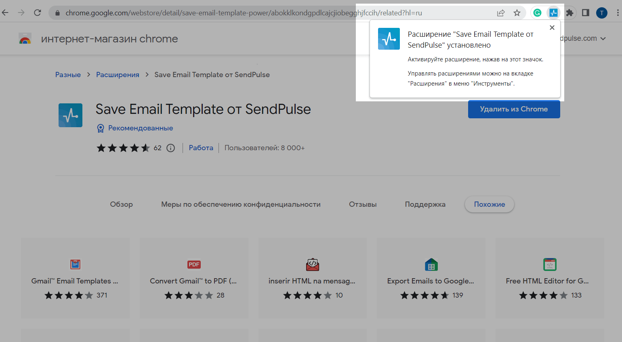Image resolution: width=622 pixels, height=342 pixels.
Task: Open Меры по обеспечению конфиденциальности tab
Action: click(241, 204)
